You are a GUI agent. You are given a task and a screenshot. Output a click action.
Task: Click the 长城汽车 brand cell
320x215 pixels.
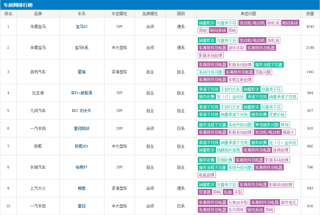pyautogui.click(x=38, y=167)
